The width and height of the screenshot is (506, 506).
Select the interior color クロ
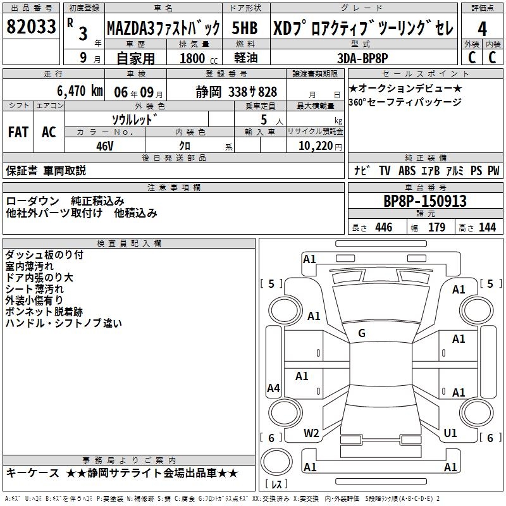point(185,145)
